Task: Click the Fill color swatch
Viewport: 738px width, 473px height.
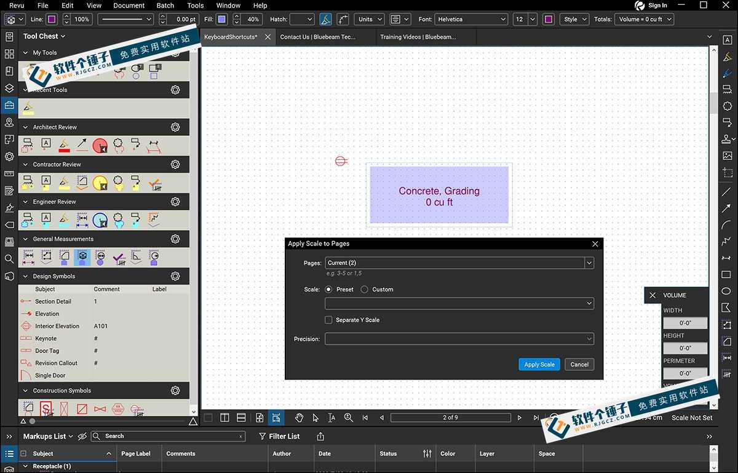Action: click(x=221, y=19)
